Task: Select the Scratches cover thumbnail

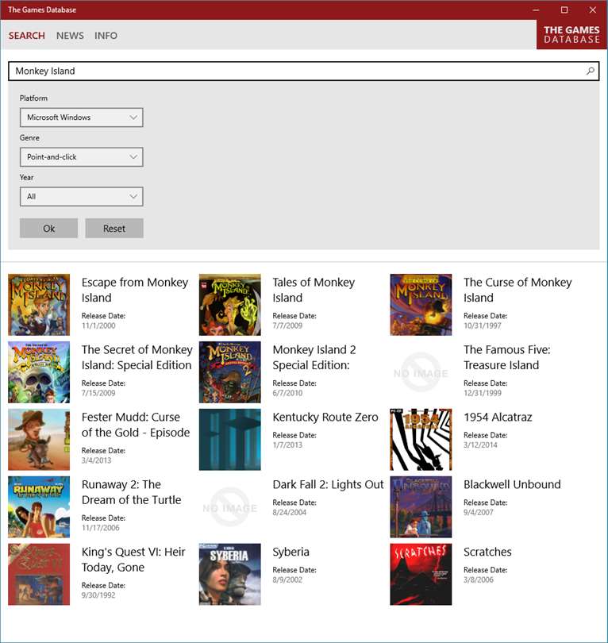Action: point(421,574)
